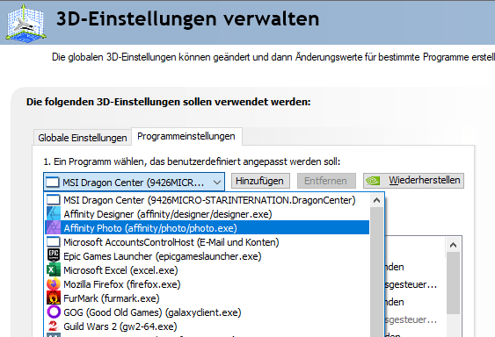Click window icon in program combo box
This screenshot has height=337, width=495.
click(53, 182)
